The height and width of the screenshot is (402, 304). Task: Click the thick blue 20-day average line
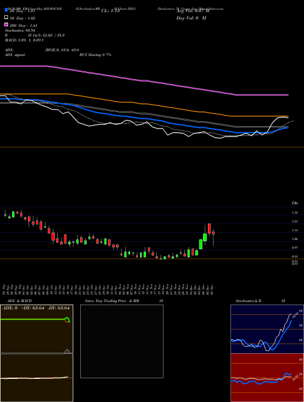pyautogui.click(x=143, y=119)
